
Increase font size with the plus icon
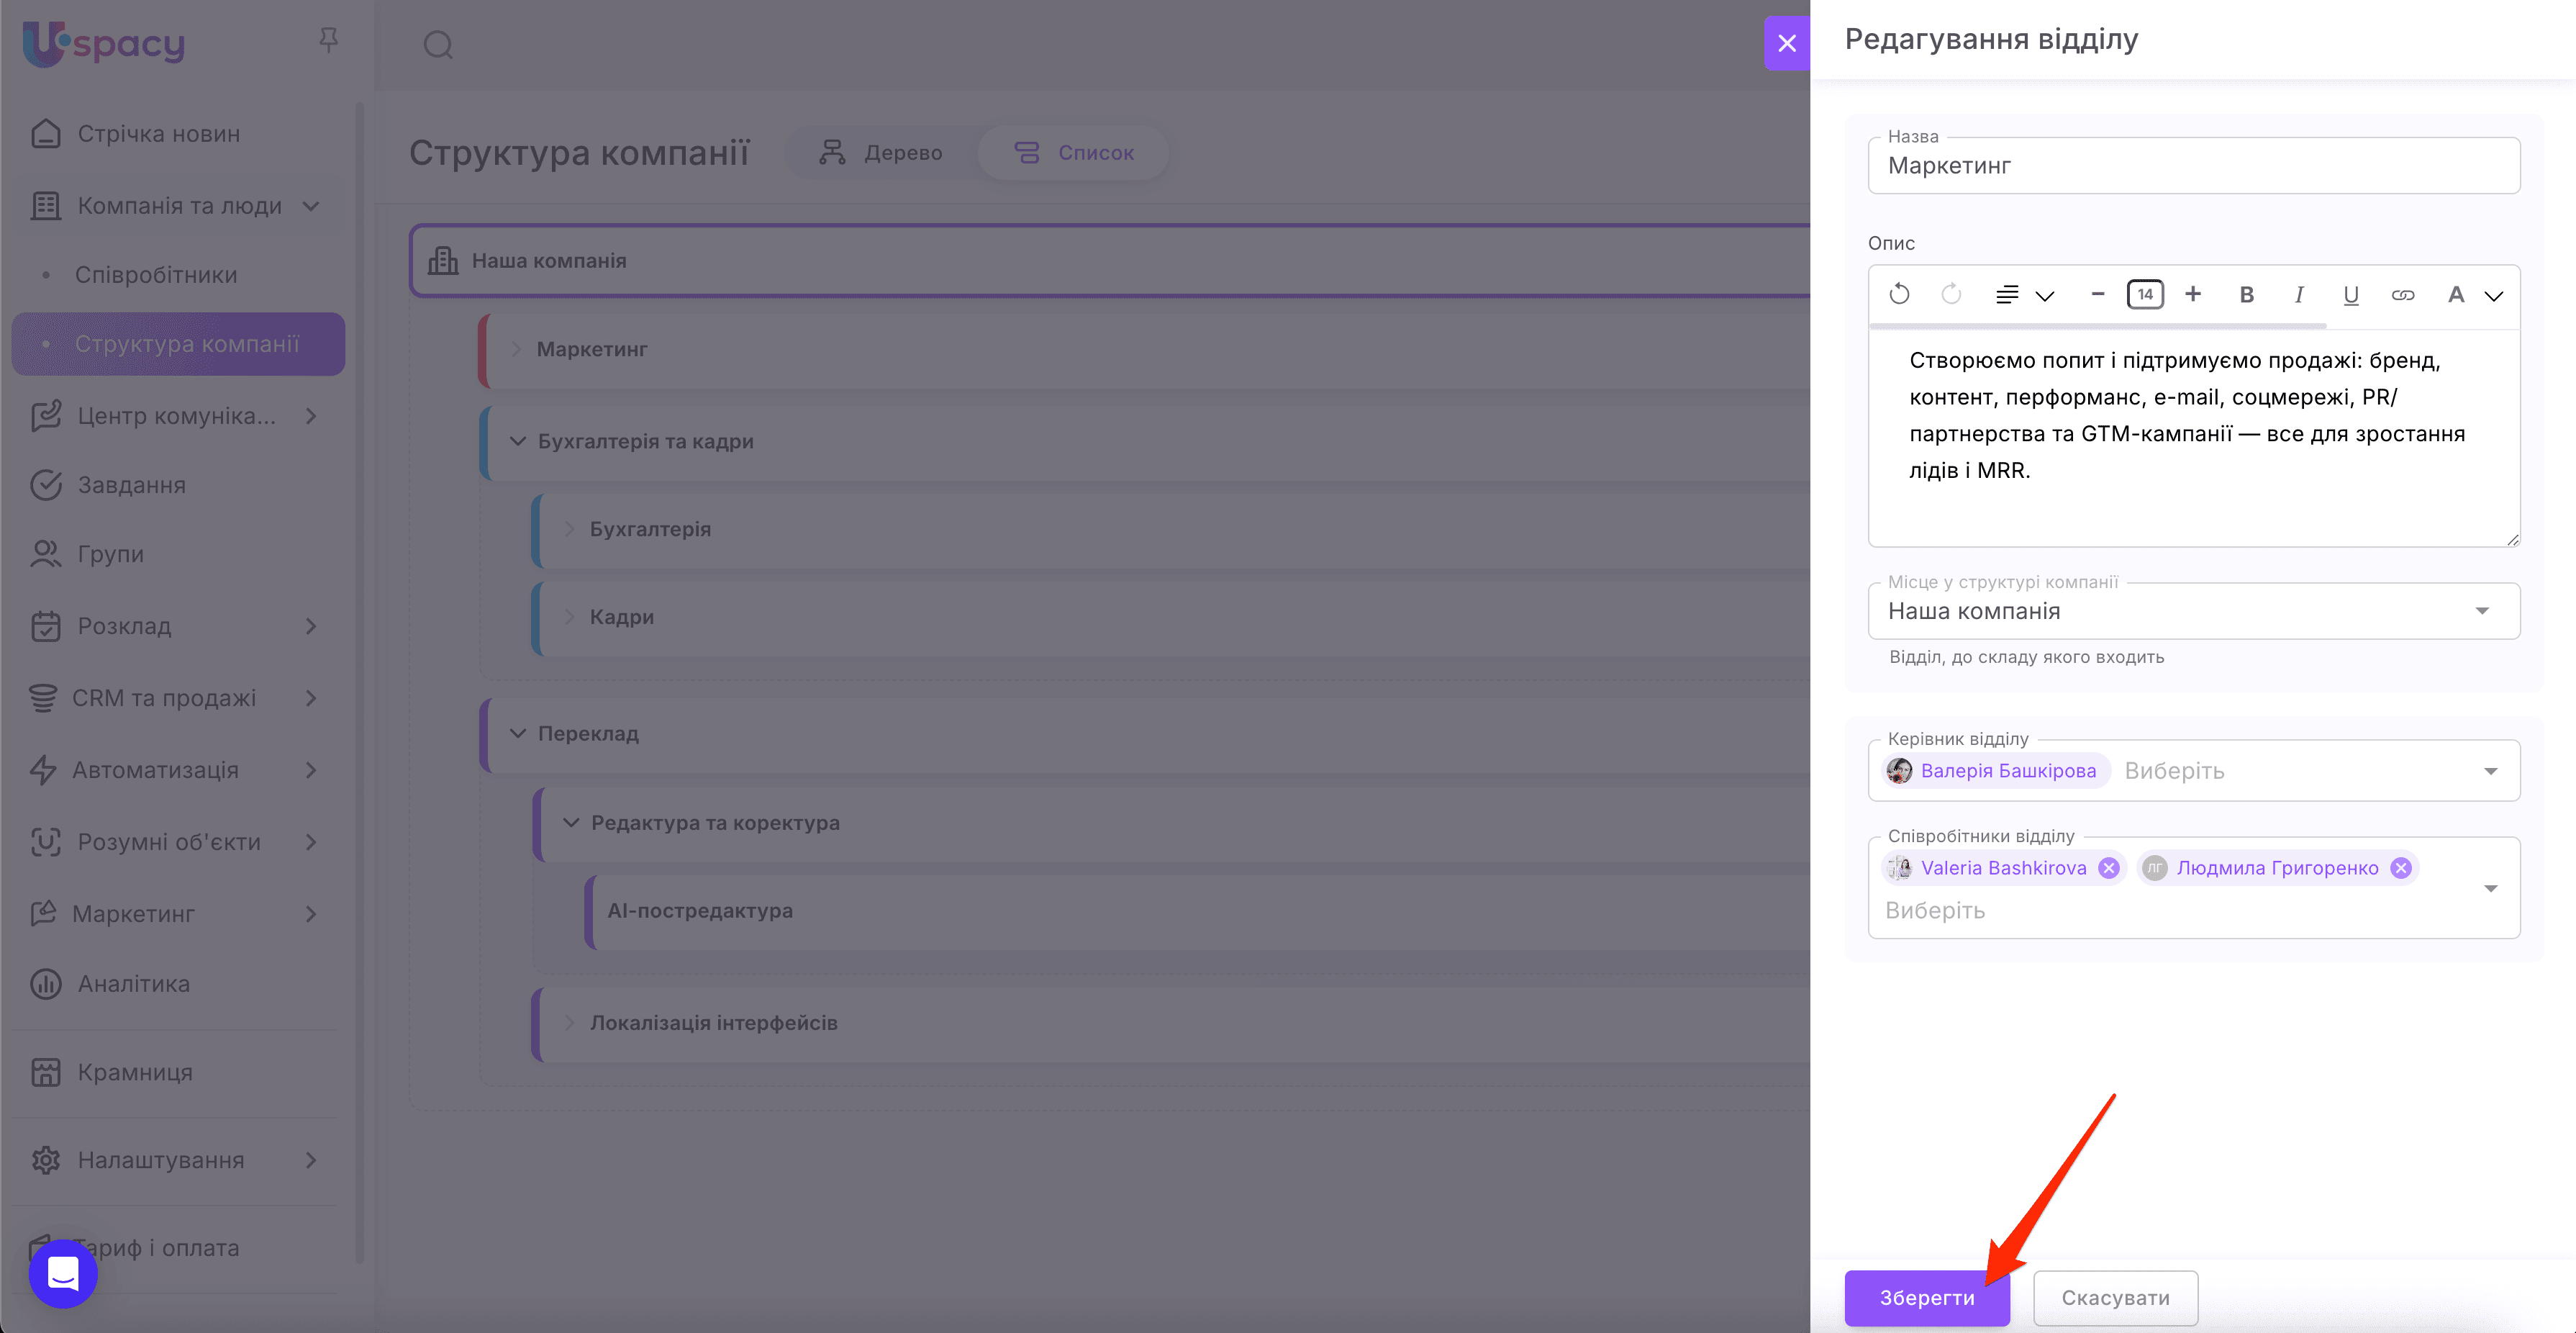(x=2193, y=294)
